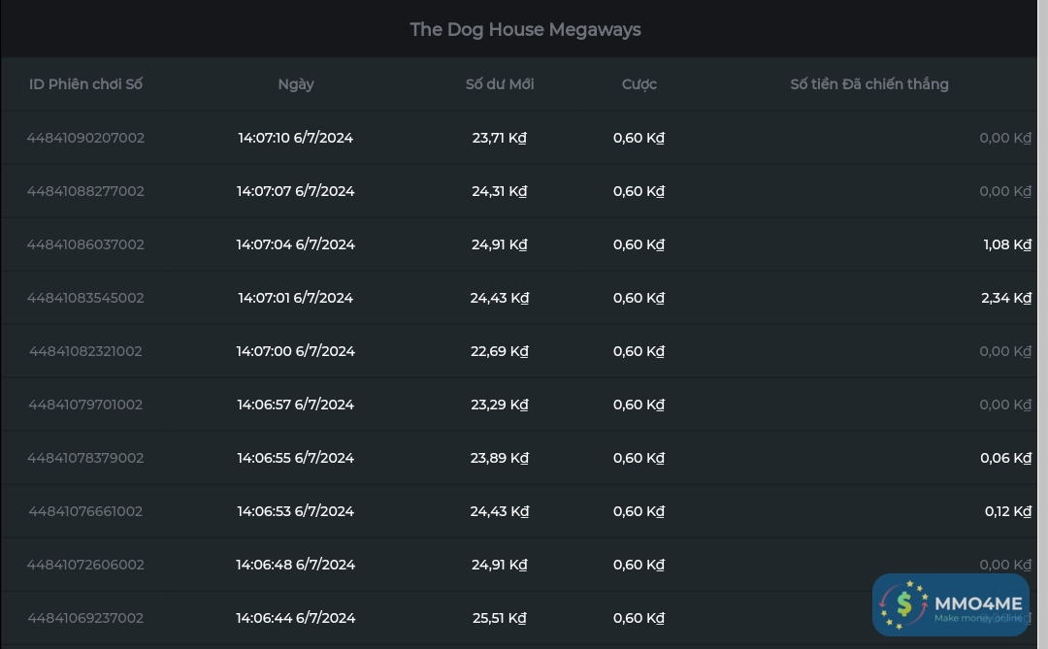Select session ID 44841083545002
Image resolution: width=1048 pixels, height=649 pixels.
pos(85,298)
